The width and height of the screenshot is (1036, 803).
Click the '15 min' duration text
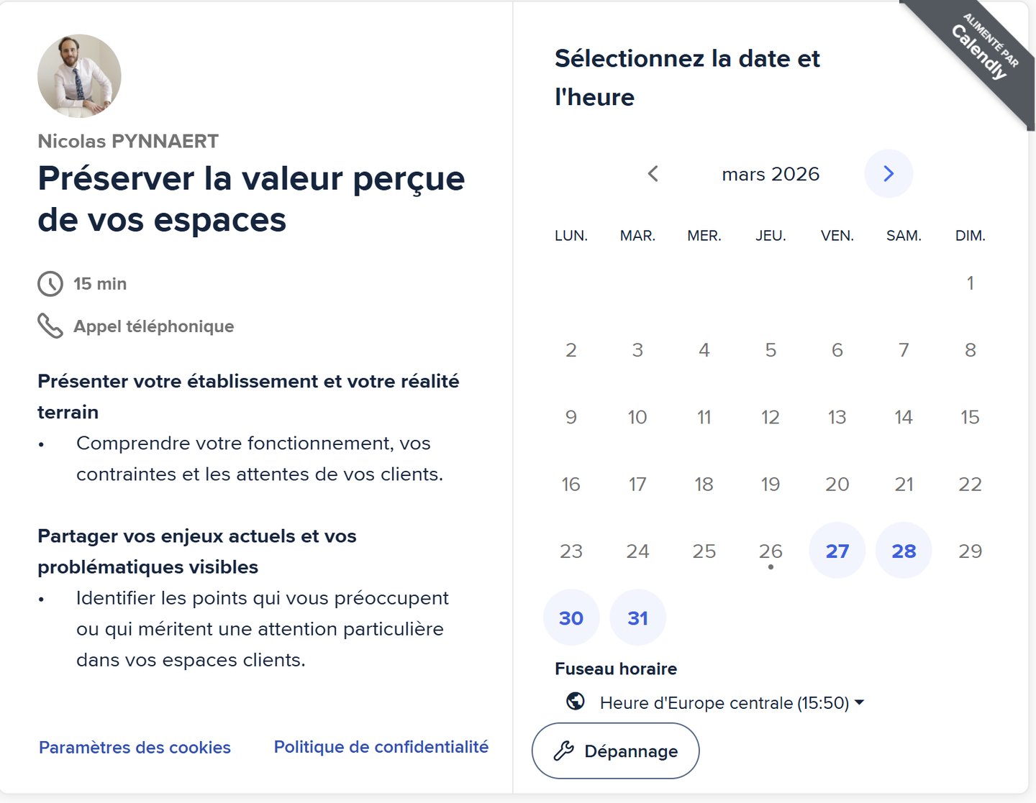coord(100,284)
